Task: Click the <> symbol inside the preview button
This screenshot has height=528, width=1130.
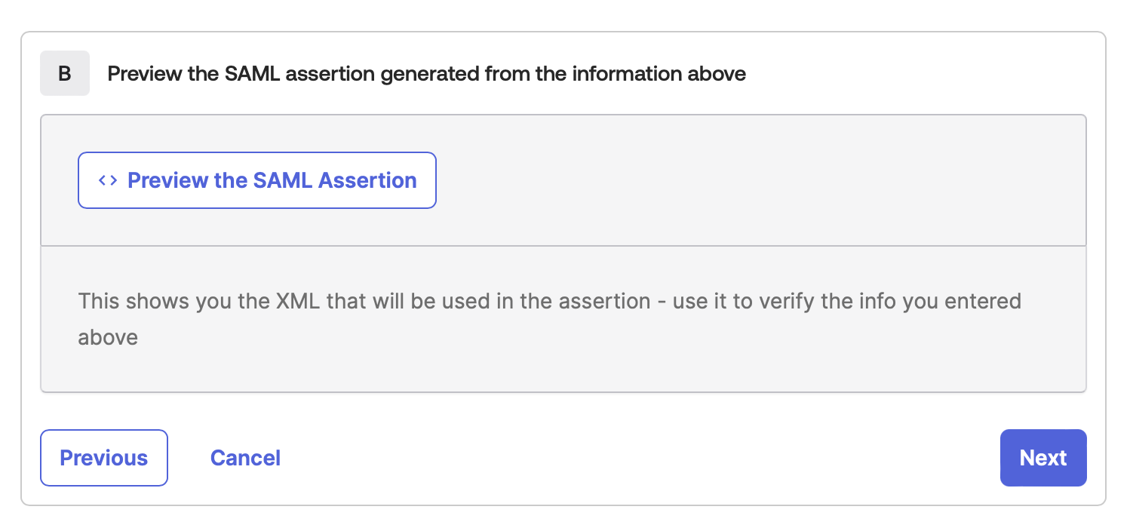Action: coord(106,180)
